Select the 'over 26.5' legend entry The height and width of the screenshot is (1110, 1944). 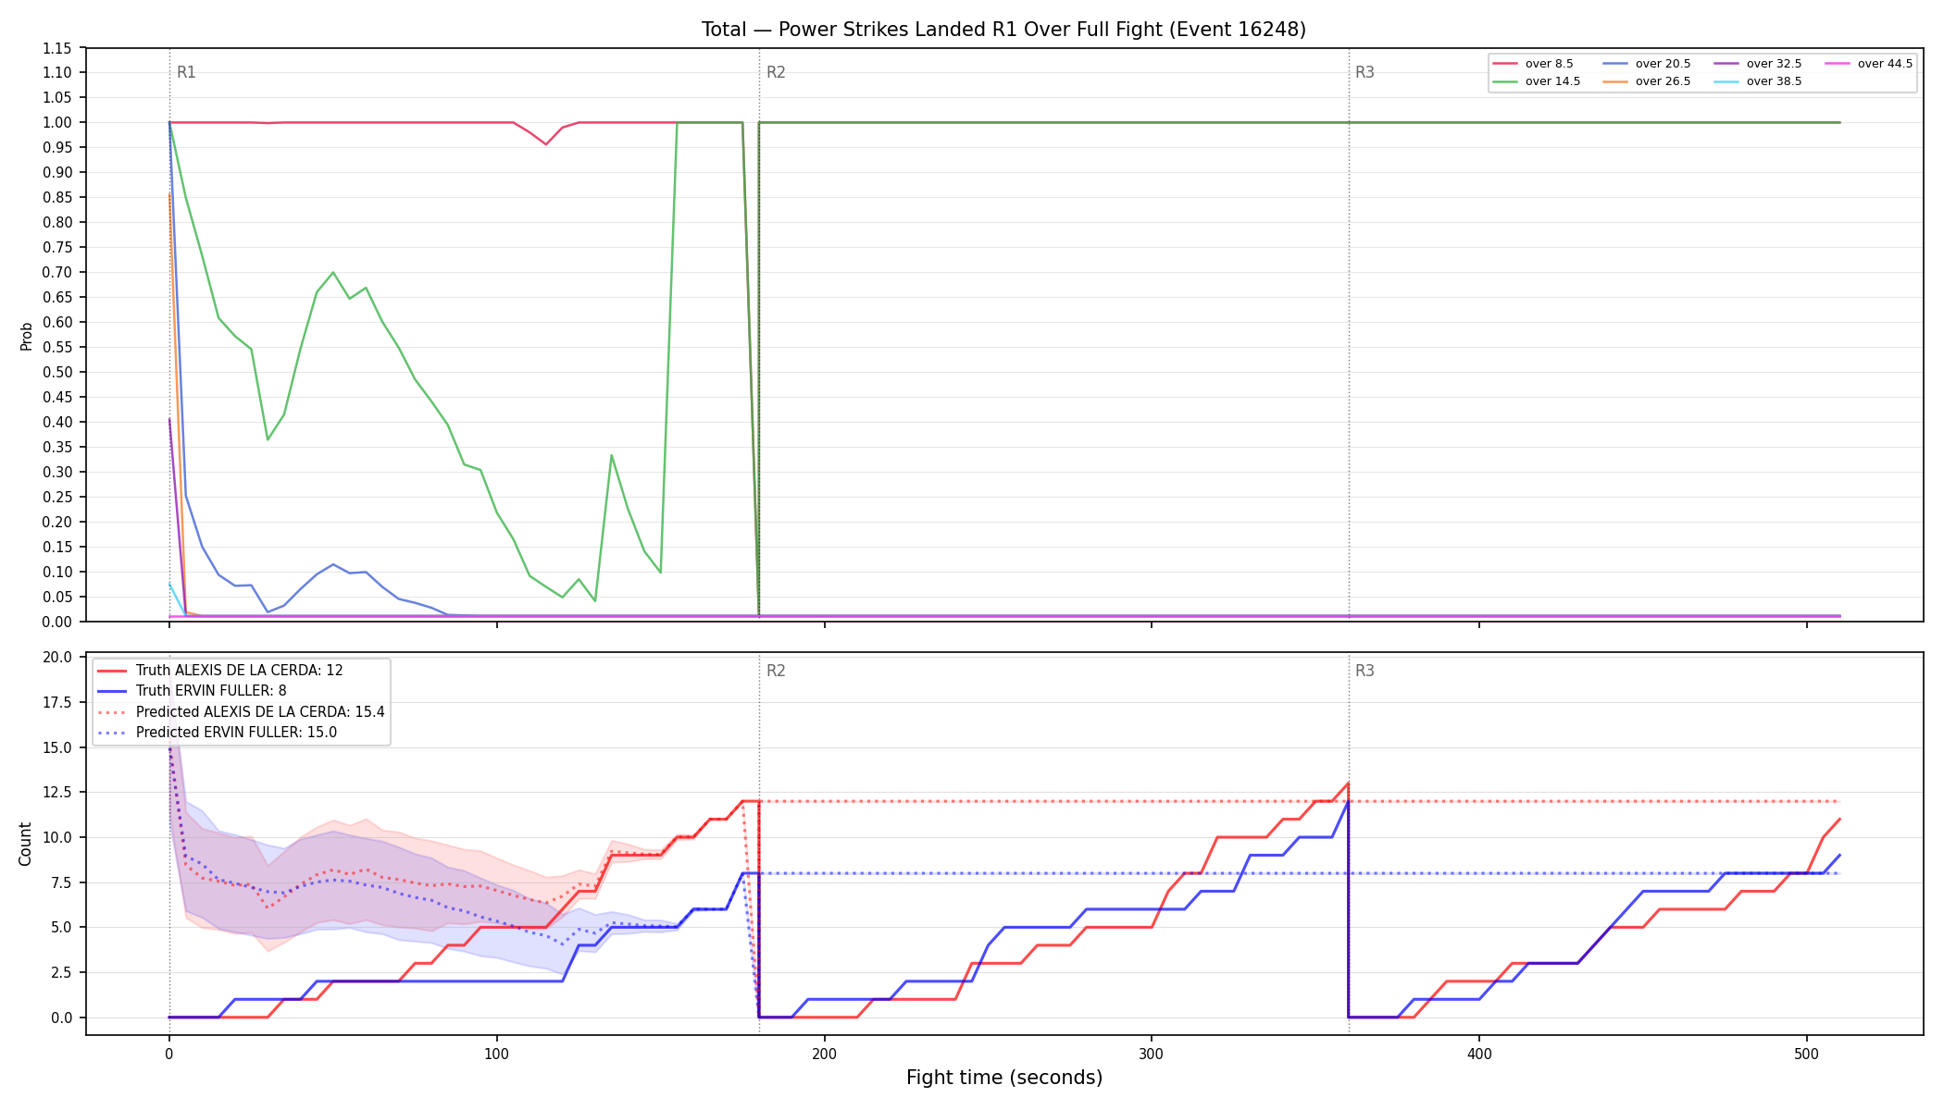[1647, 81]
